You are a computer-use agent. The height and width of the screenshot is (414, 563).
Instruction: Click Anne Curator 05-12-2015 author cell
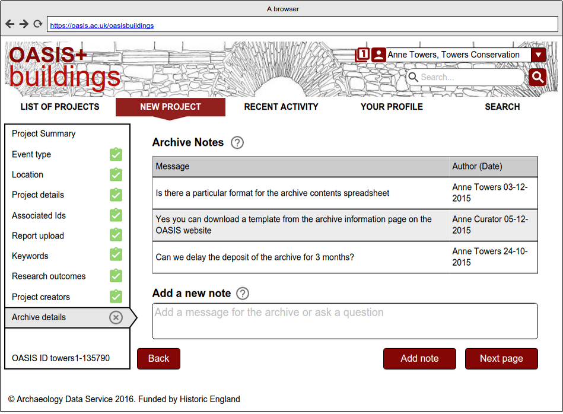[493, 225]
